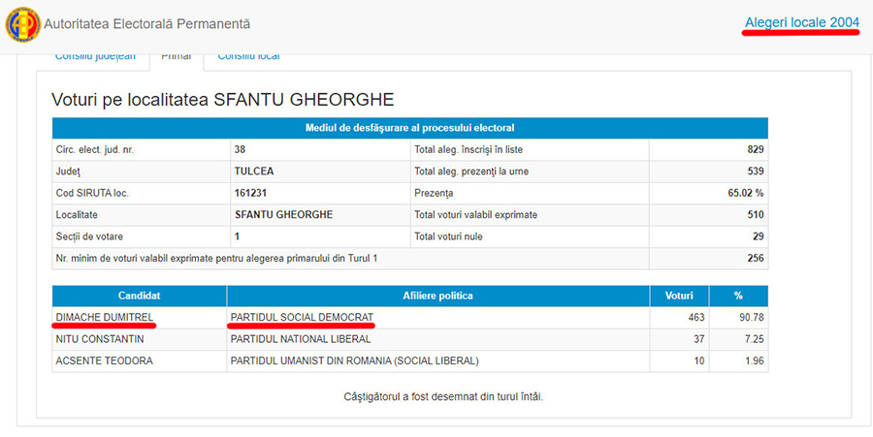
Task: Click the Voturi column header
Action: point(679,296)
